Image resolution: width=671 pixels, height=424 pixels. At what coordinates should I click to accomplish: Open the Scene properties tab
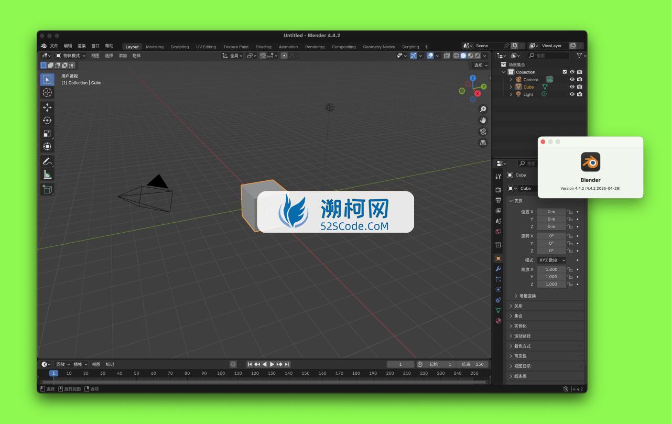click(x=498, y=221)
